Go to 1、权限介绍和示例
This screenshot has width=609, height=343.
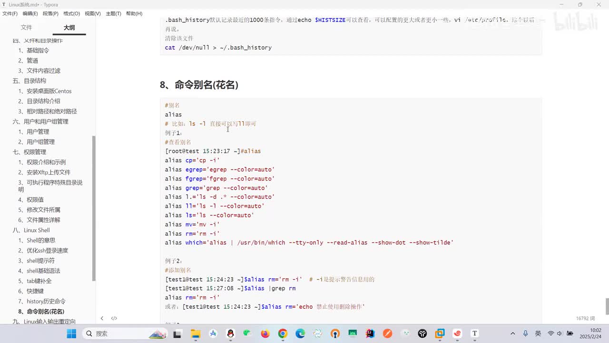[42, 162]
